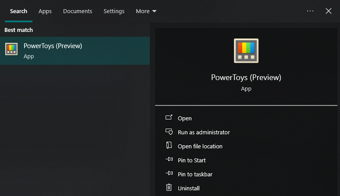Click the Pin to Start pin icon
This screenshot has width=340, height=196.
169,159
